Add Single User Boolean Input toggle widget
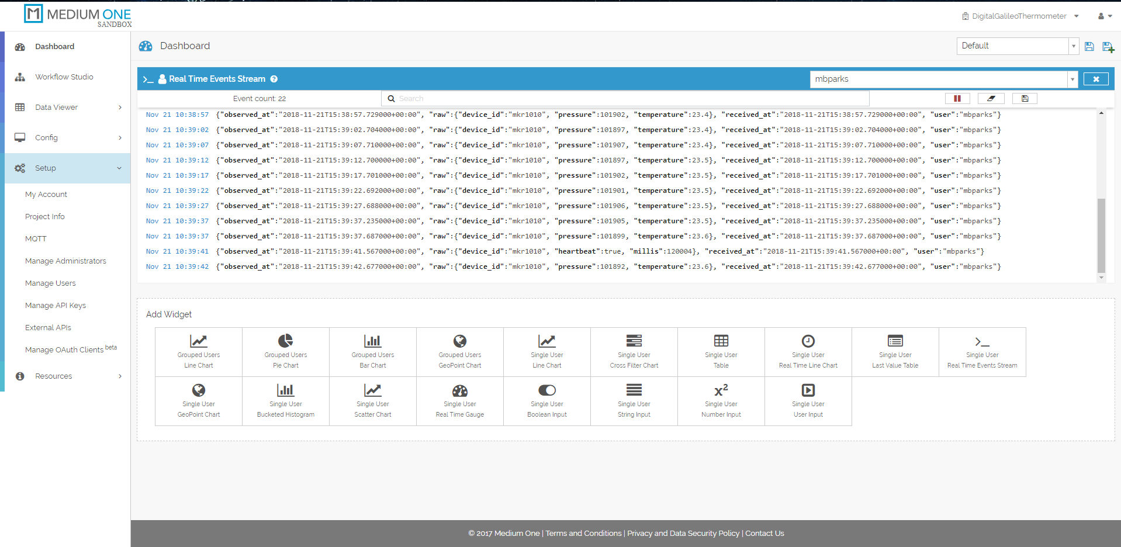Image resolution: width=1121 pixels, height=547 pixels. [x=546, y=401]
